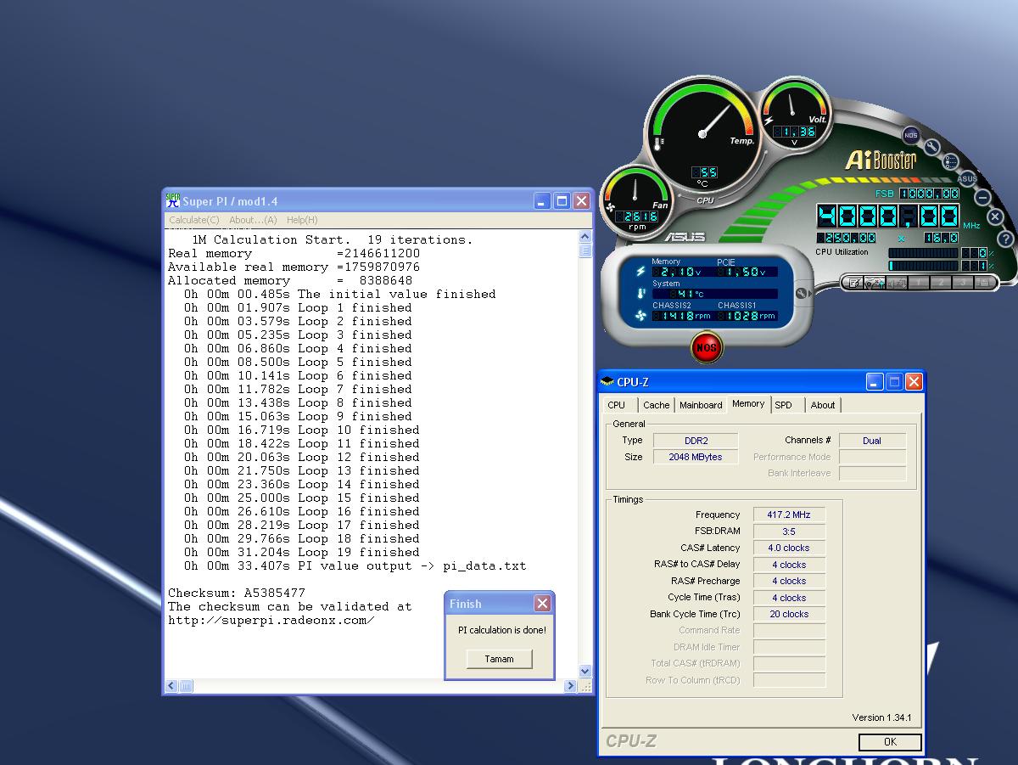The width and height of the screenshot is (1018, 765).
Task: Click the Tamam button in Finish dialog
Action: tap(499, 659)
